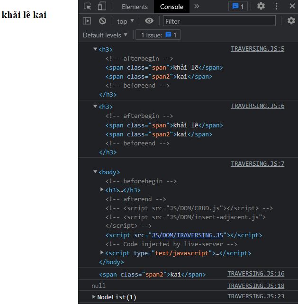The width and height of the screenshot is (298, 304).
Task: Activate the inspect element picker icon
Action: click(x=87, y=7)
